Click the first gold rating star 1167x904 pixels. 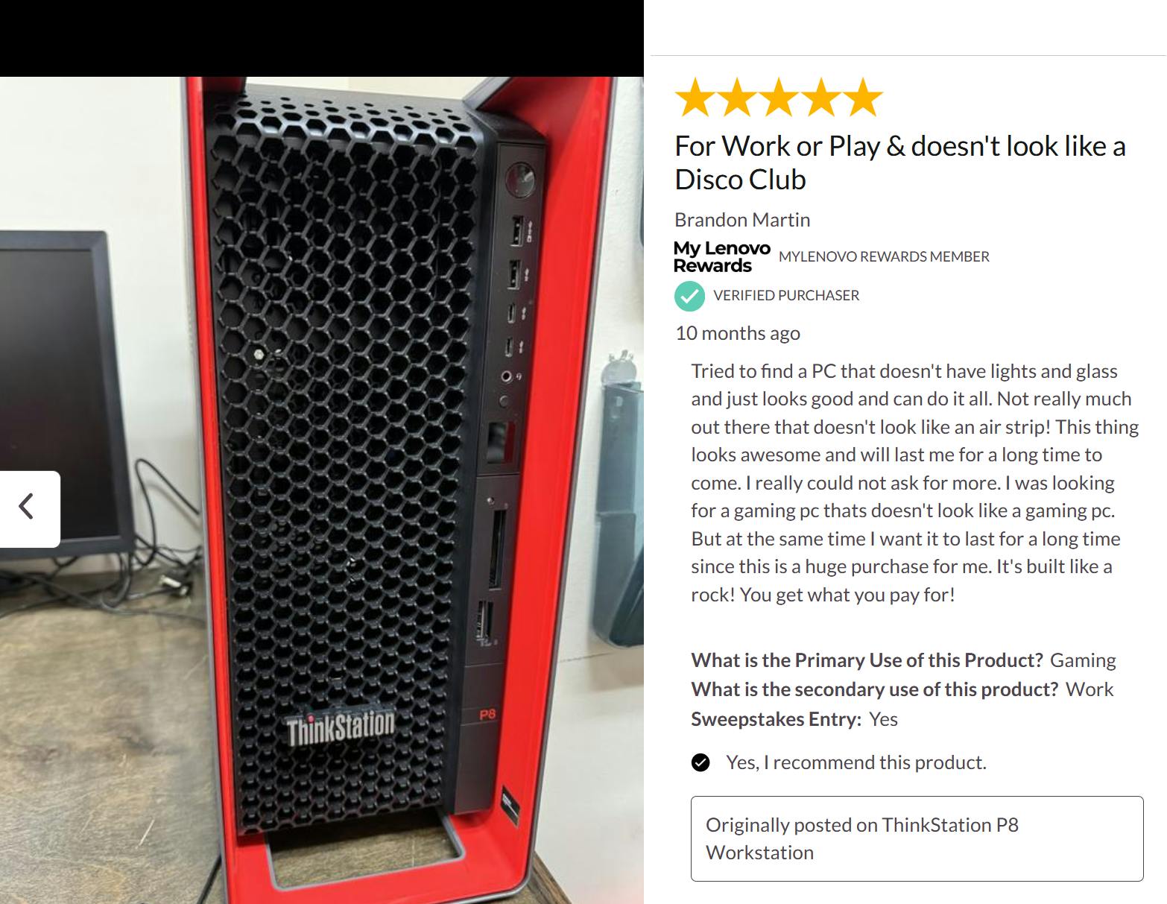click(x=695, y=98)
